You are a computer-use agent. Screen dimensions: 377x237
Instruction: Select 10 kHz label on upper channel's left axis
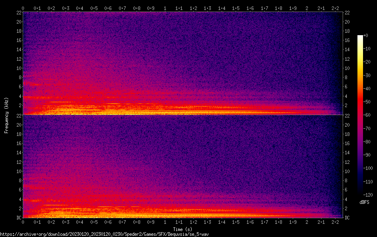18,68
